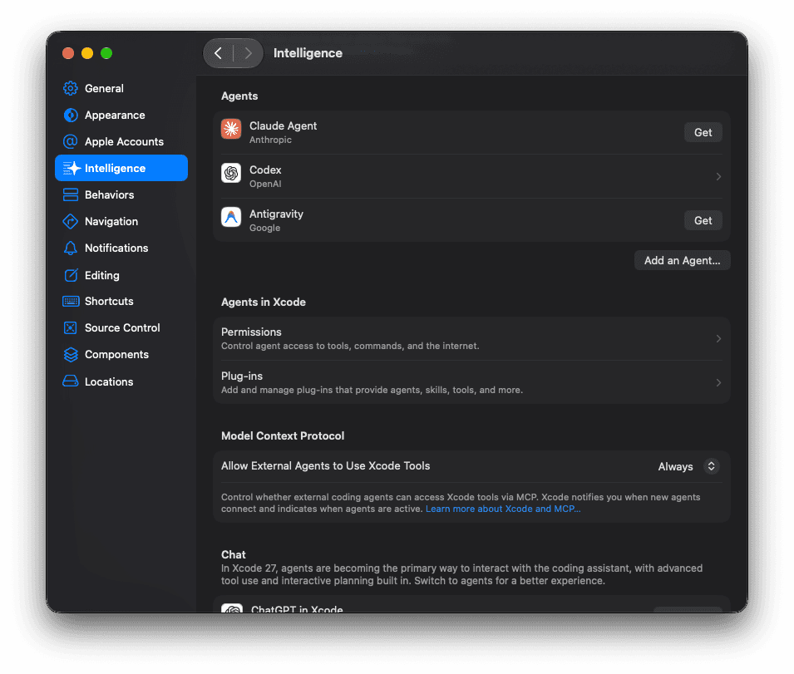This screenshot has width=794, height=674.
Task: Click the Locations label in sidebar
Action: tap(109, 381)
